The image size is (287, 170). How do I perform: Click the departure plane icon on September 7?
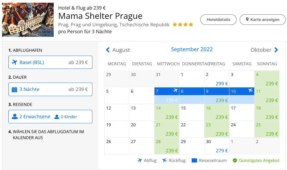[176, 90]
